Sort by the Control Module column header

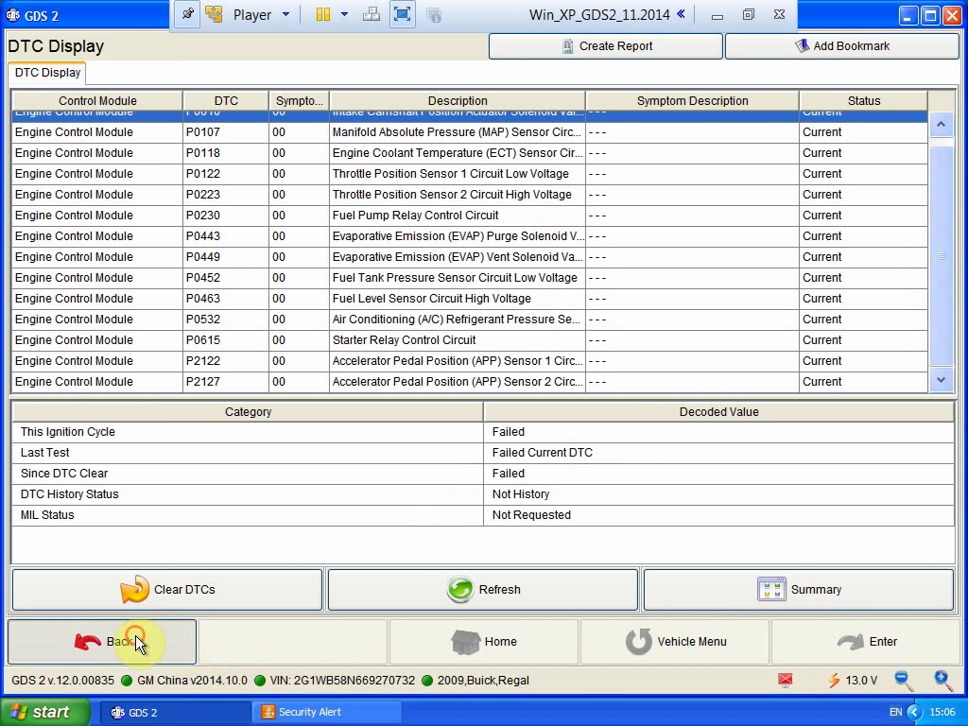coord(97,100)
